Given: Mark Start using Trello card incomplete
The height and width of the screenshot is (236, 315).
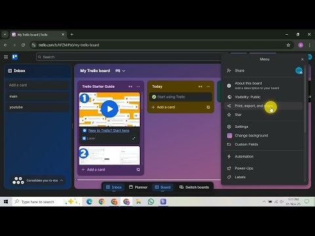Looking at the screenshot, I should pyautogui.click(x=154, y=97).
